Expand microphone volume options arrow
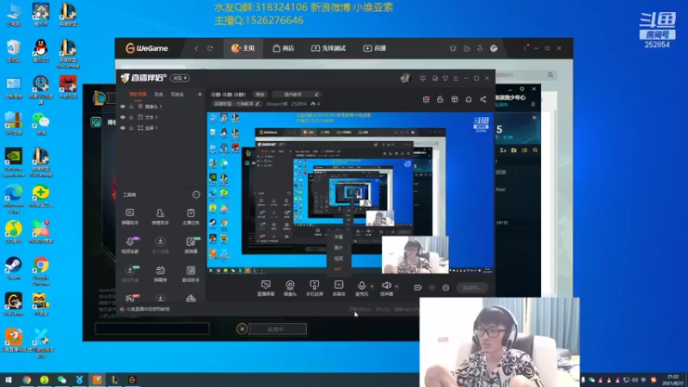Screen dimensions: 688x387 click(372, 286)
